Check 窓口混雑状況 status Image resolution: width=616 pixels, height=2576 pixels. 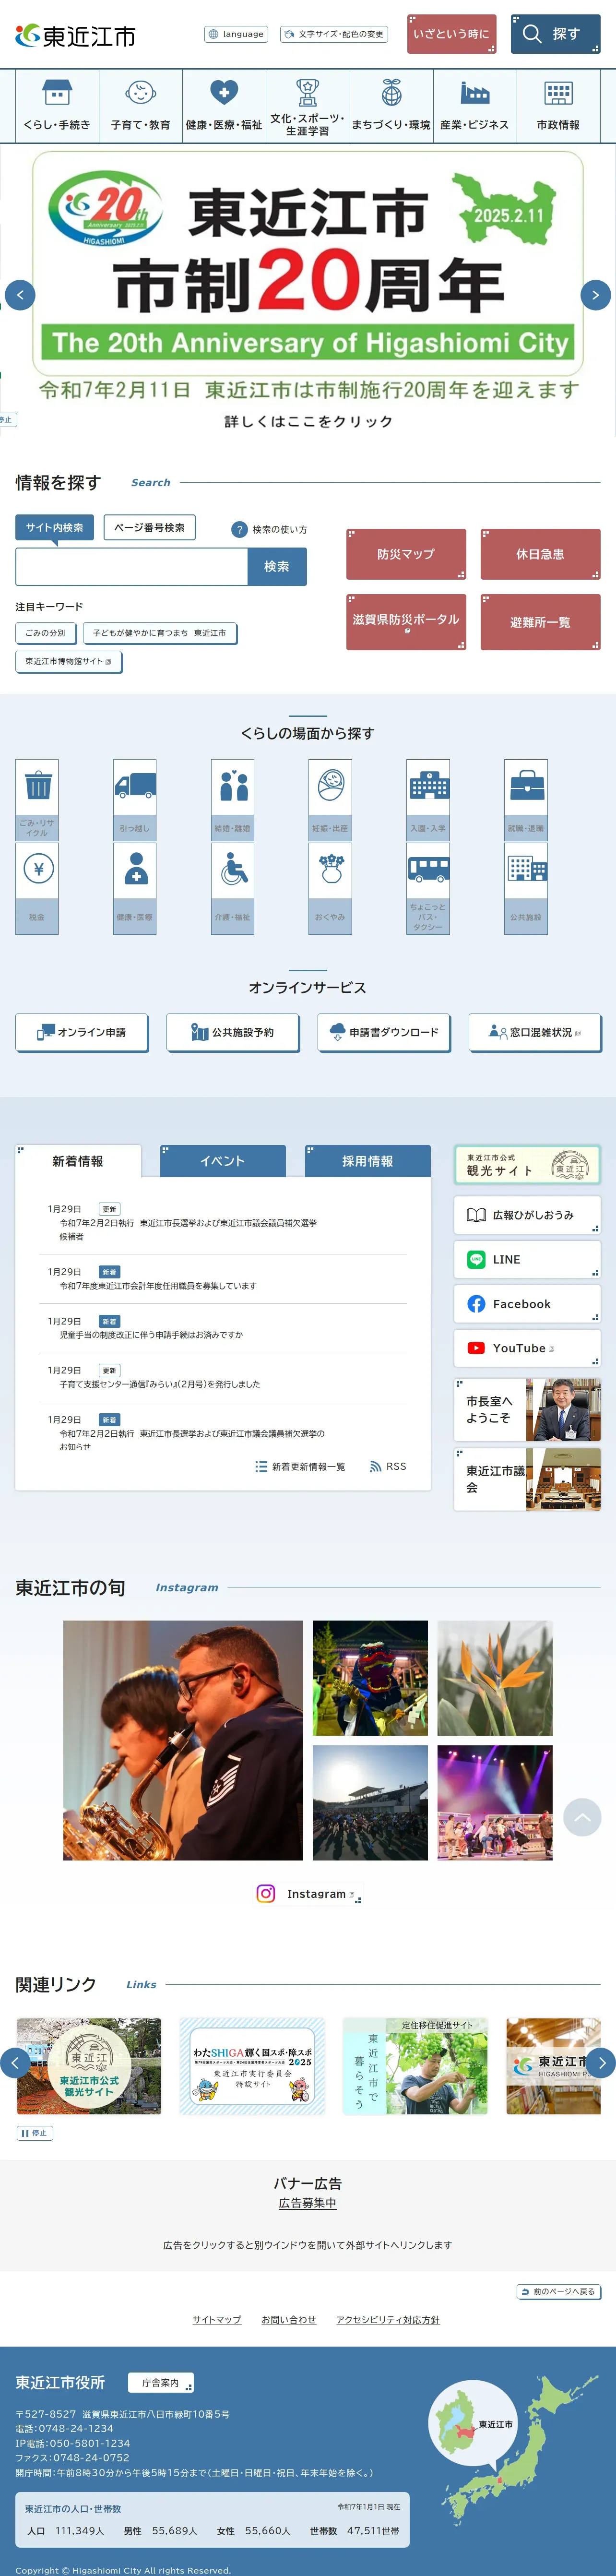click(x=535, y=1033)
